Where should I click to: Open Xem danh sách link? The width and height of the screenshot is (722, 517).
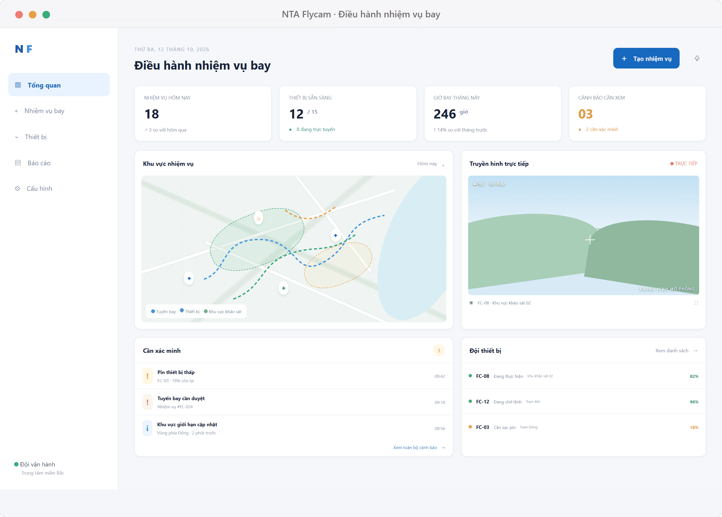(677, 350)
